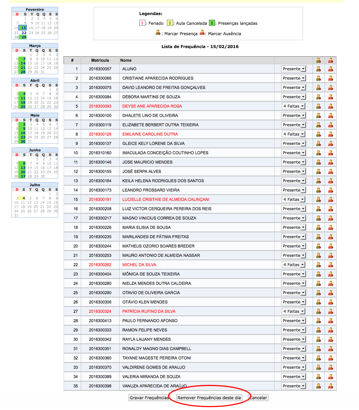Screen dimensions: 359x410
Task: Mark presence for all students in header
Action: (x=318, y=60)
